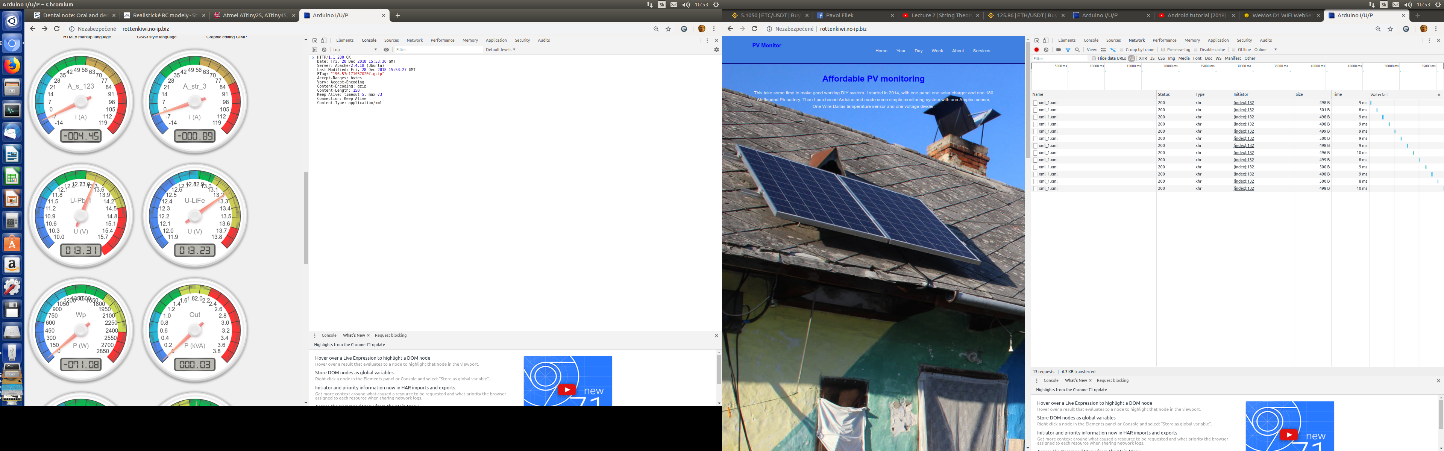Filter requests by XHR type
Viewport: 1444px width, 451px height.
1142,58
